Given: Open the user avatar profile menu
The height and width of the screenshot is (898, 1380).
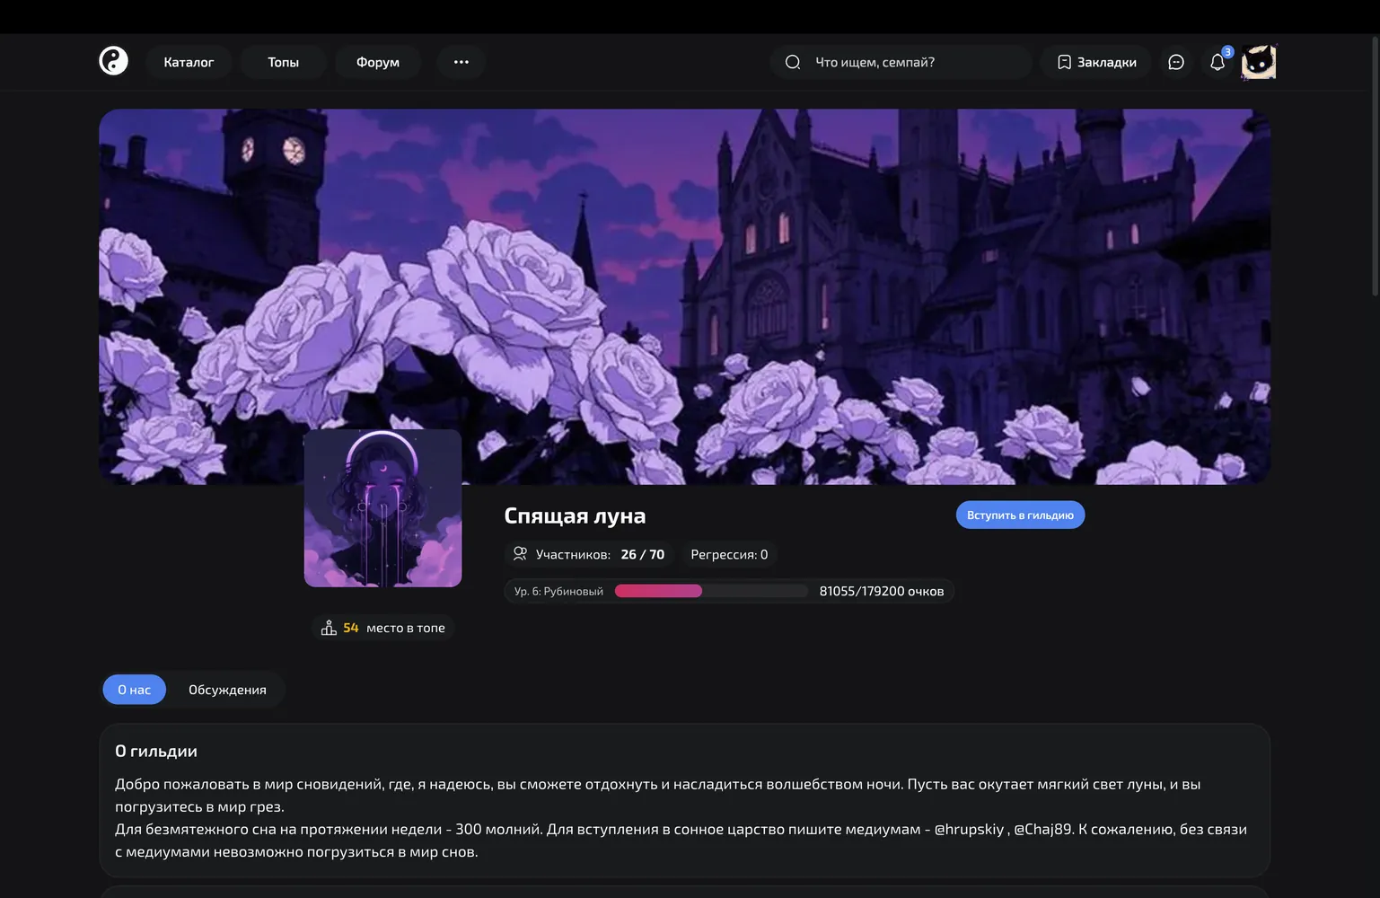Looking at the screenshot, I should [x=1259, y=62].
